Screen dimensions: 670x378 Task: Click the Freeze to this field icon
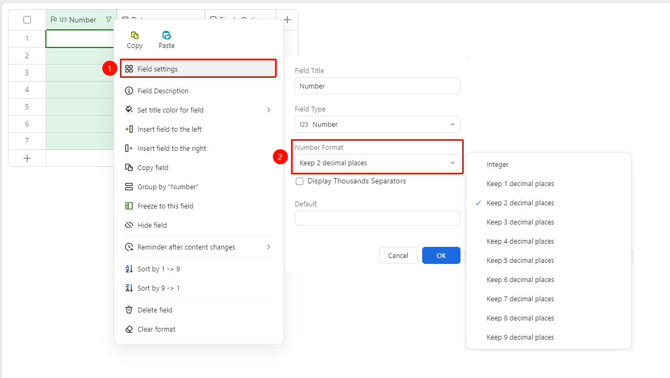tap(129, 206)
